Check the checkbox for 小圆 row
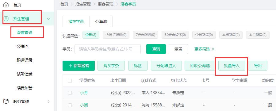Viewport: 276px width, 111px height. point(70,105)
